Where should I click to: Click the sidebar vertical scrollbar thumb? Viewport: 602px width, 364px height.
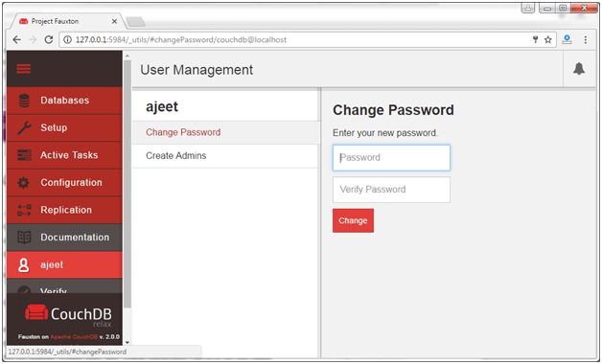click(127, 184)
